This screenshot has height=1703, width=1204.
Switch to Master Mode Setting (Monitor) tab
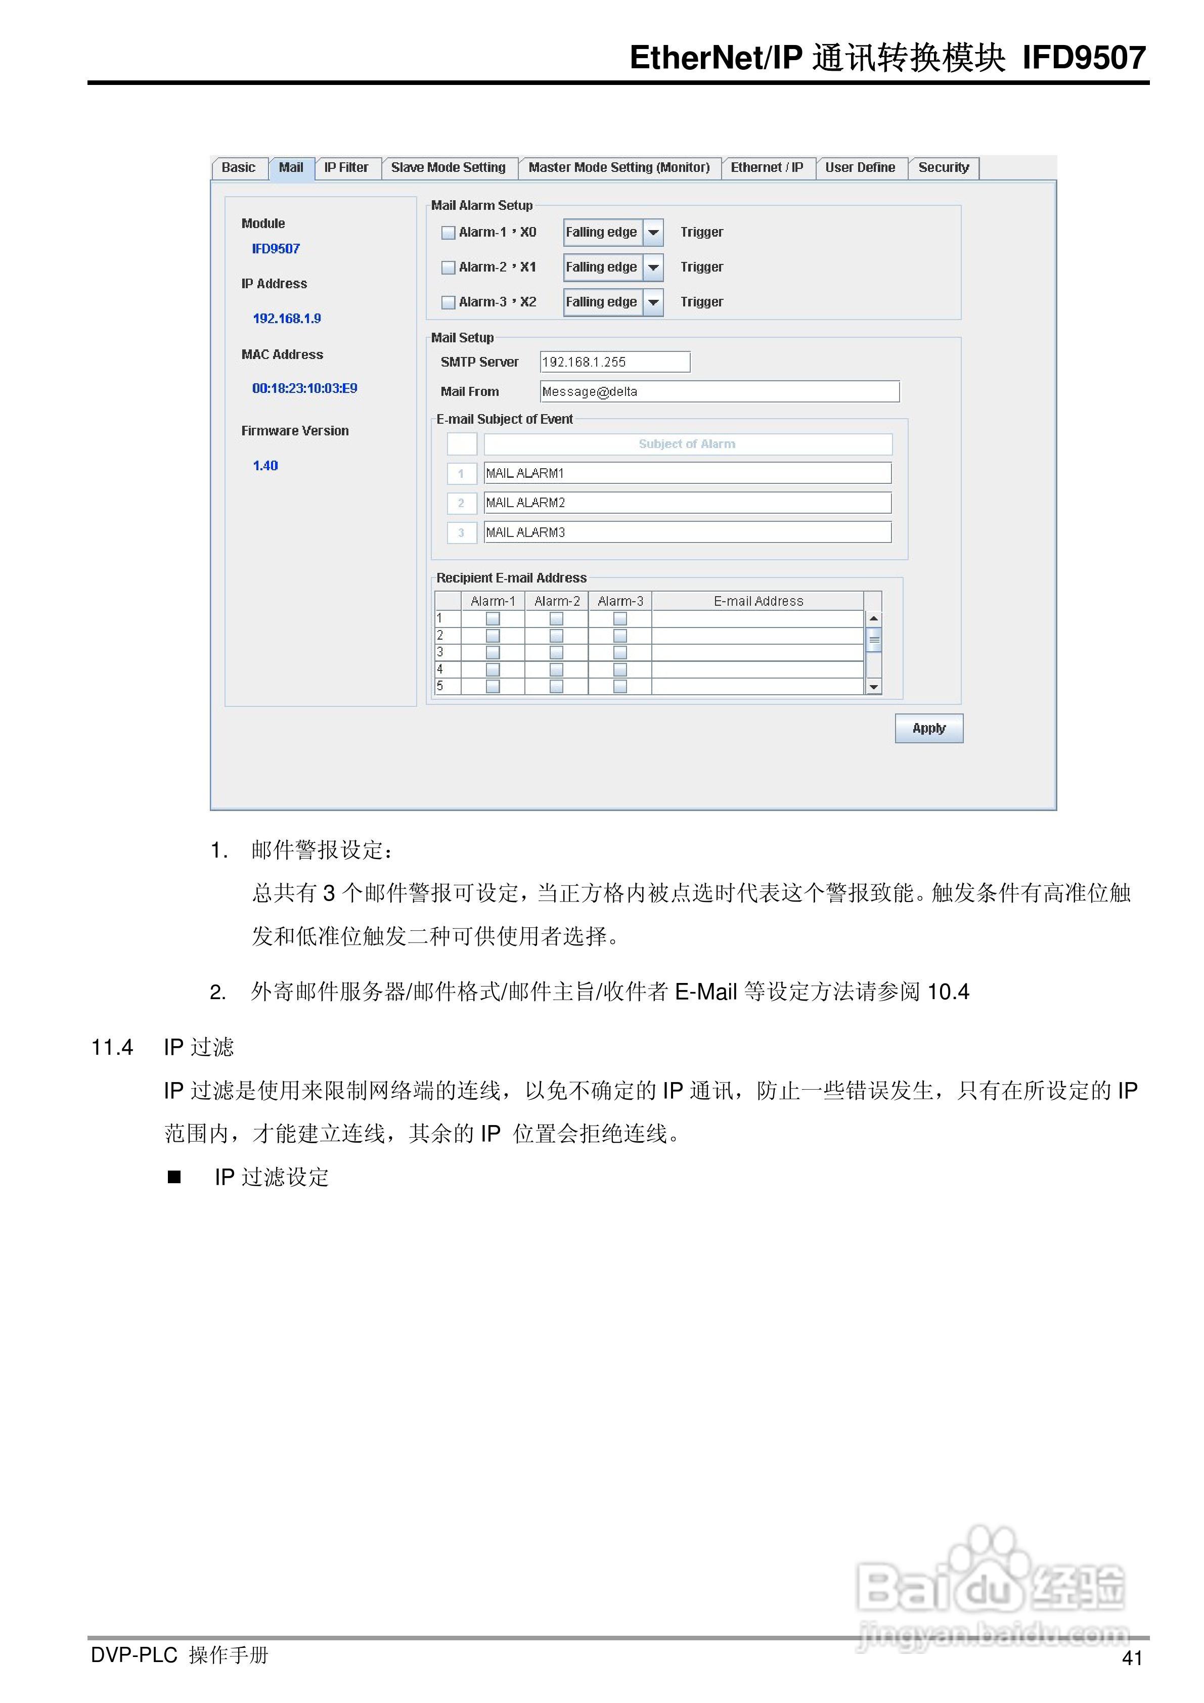pyautogui.click(x=620, y=168)
